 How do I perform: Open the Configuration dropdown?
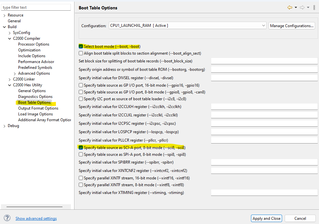point(263,26)
